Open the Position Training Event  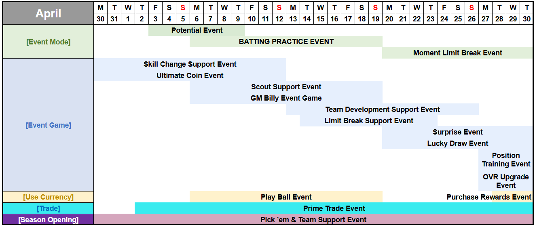[x=506, y=160]
